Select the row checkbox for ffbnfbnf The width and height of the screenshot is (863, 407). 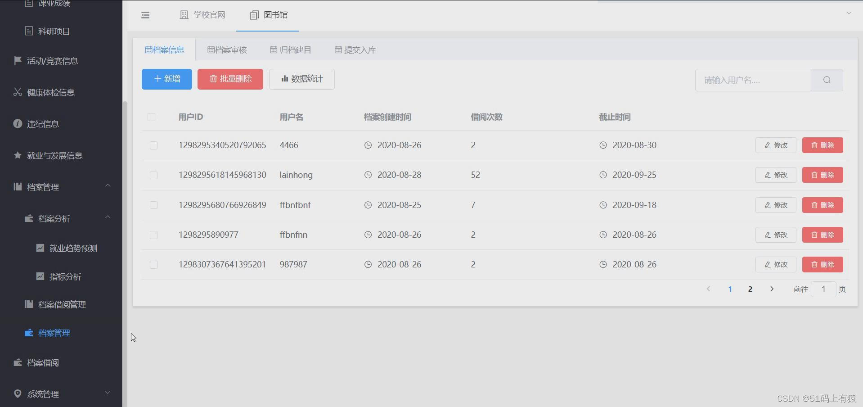point(153,205)
